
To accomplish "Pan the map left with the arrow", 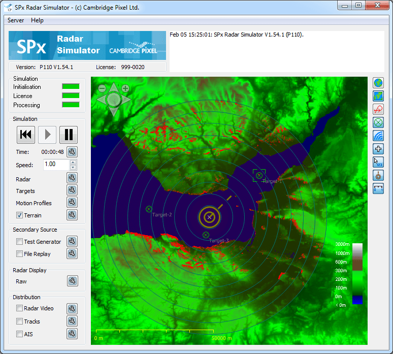I will point(101,100).
